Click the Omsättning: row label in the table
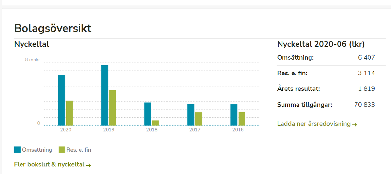391x174 pixels. [x=296, y=58]
